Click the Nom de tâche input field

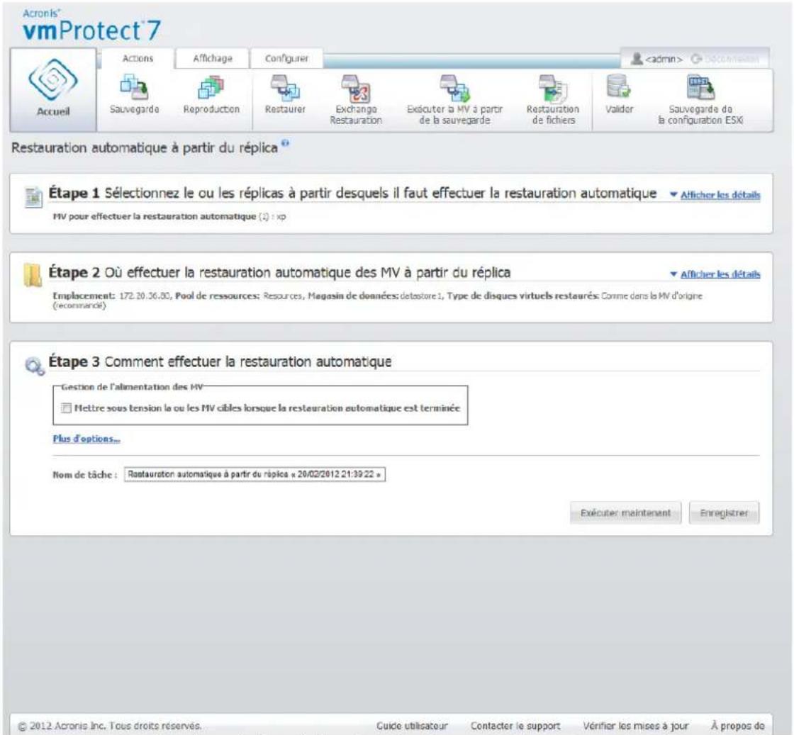coord(255,474)
